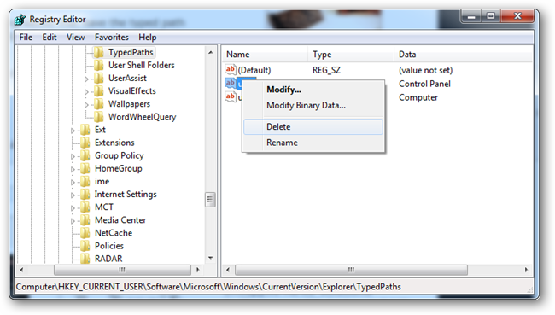
Task: Open the Favorites menu
Action: 112,38
